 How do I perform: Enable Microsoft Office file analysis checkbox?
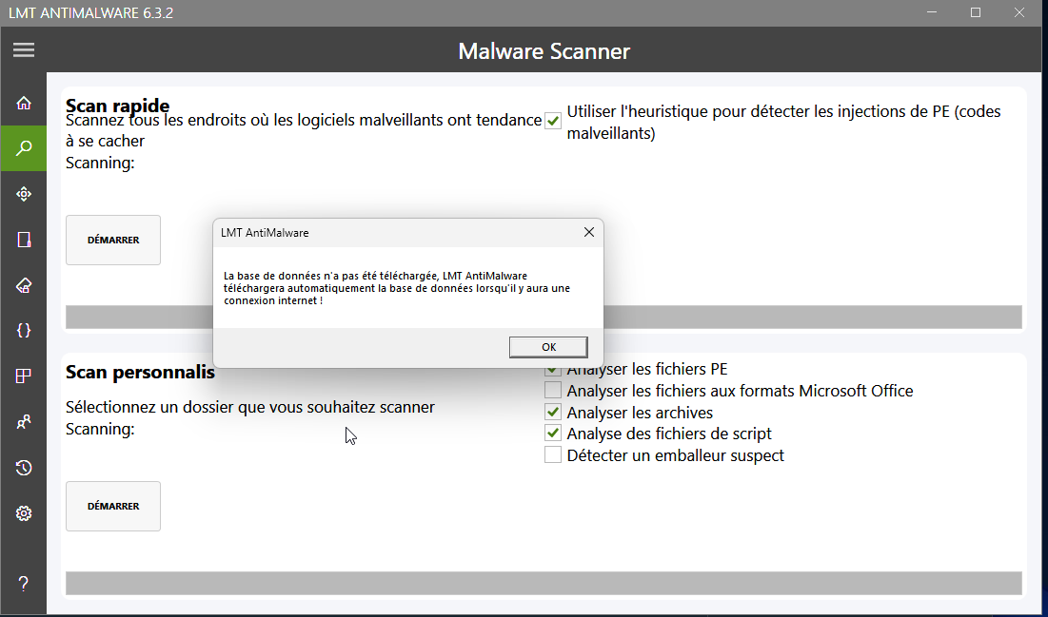[553, 390]
